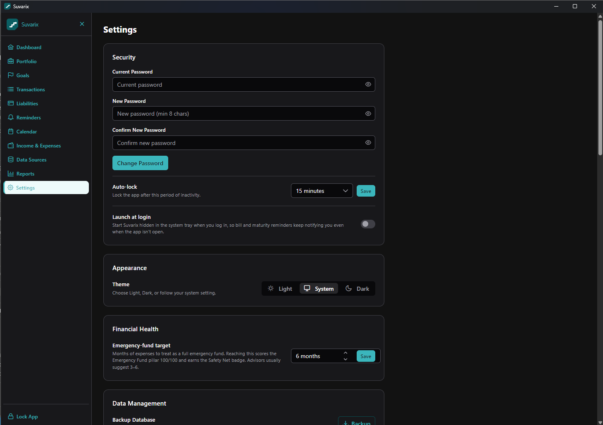Click the Appearance section heading

point(129,268)
